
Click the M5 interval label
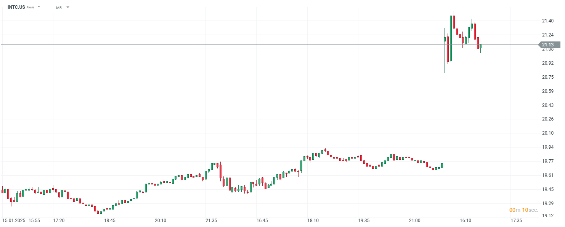(59, 7)
